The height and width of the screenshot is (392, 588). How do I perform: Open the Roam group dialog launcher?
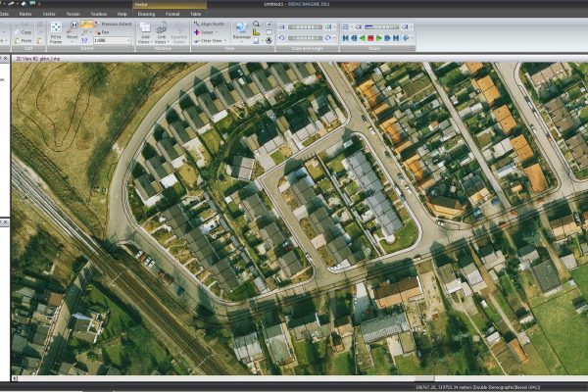pyautogui.click(x=413, y=48)
